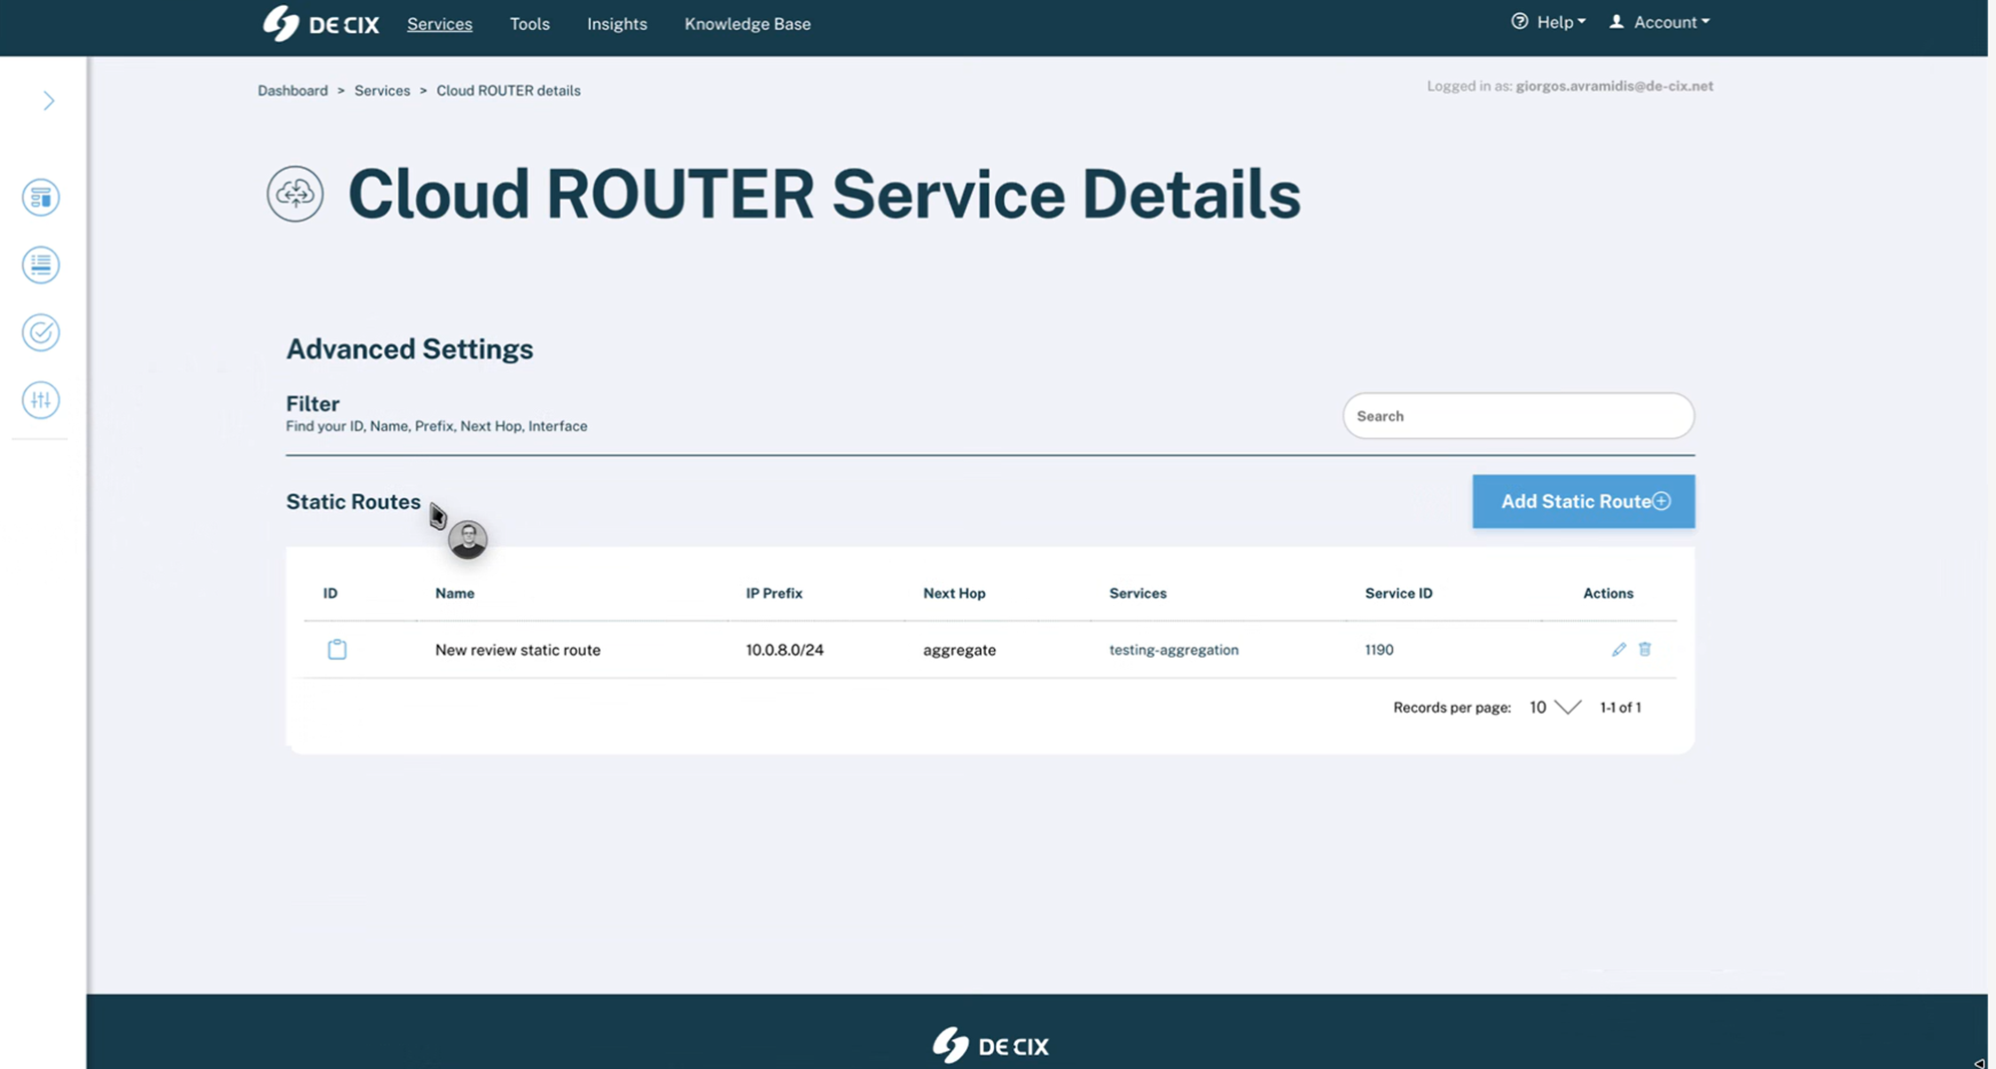Open the dashboard layout sidebar icon
Screen dimensions: 1996x1069
click(41, 198)
